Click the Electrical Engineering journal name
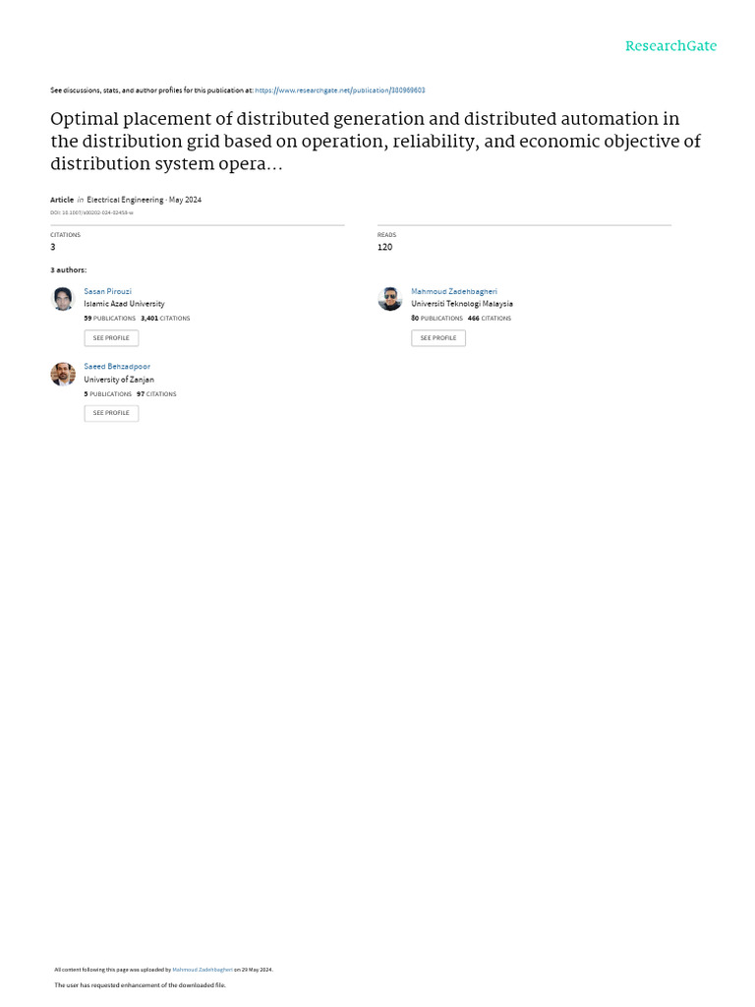Viewport: 755px width, 1007px height. pyautogui.click(x=121, y=200)
